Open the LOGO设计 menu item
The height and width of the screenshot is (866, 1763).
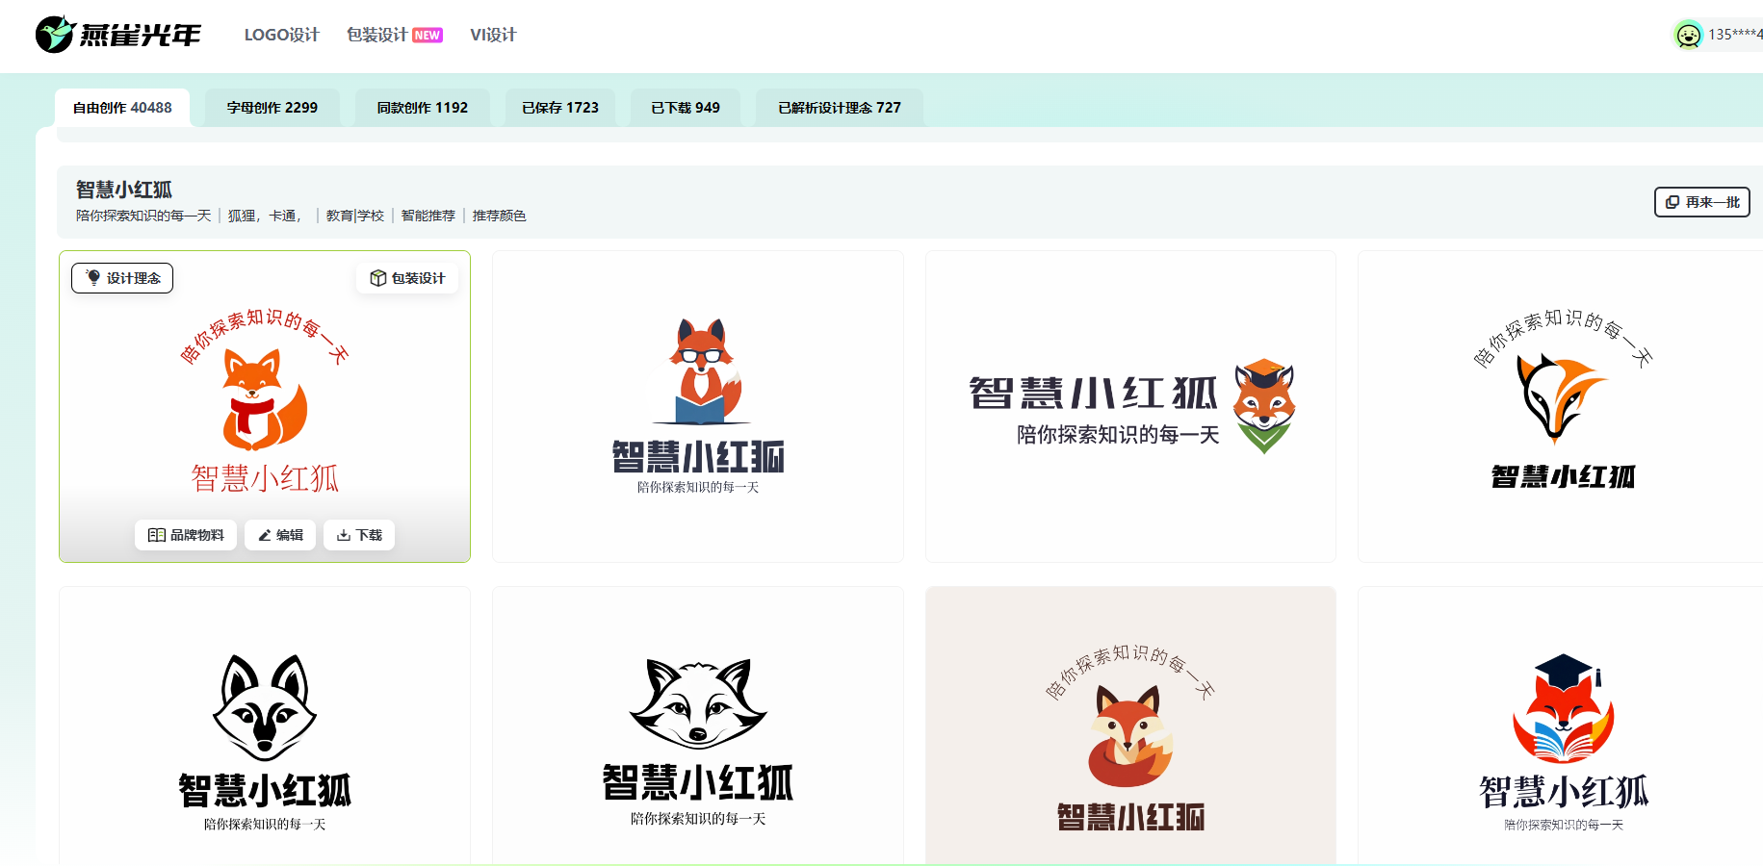point(282,35)
